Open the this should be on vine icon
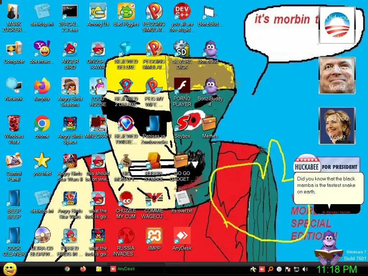This screenshot has width=368, height=276. click(x=98, y=161)
